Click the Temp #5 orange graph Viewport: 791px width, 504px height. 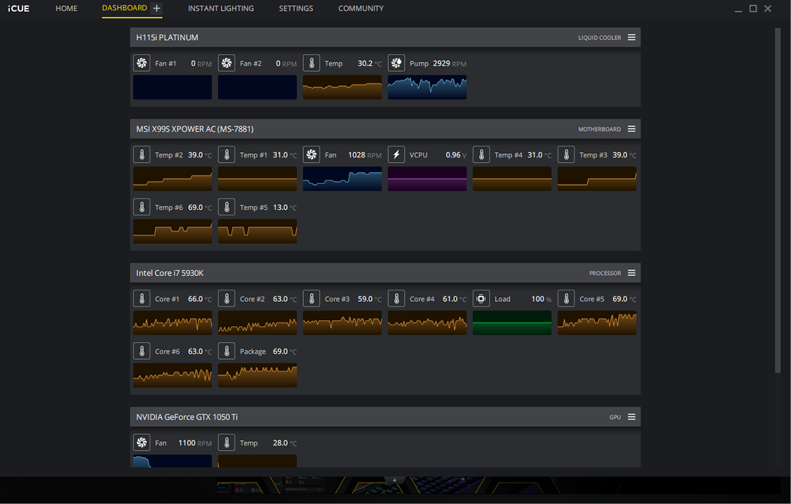pos(257,231)
